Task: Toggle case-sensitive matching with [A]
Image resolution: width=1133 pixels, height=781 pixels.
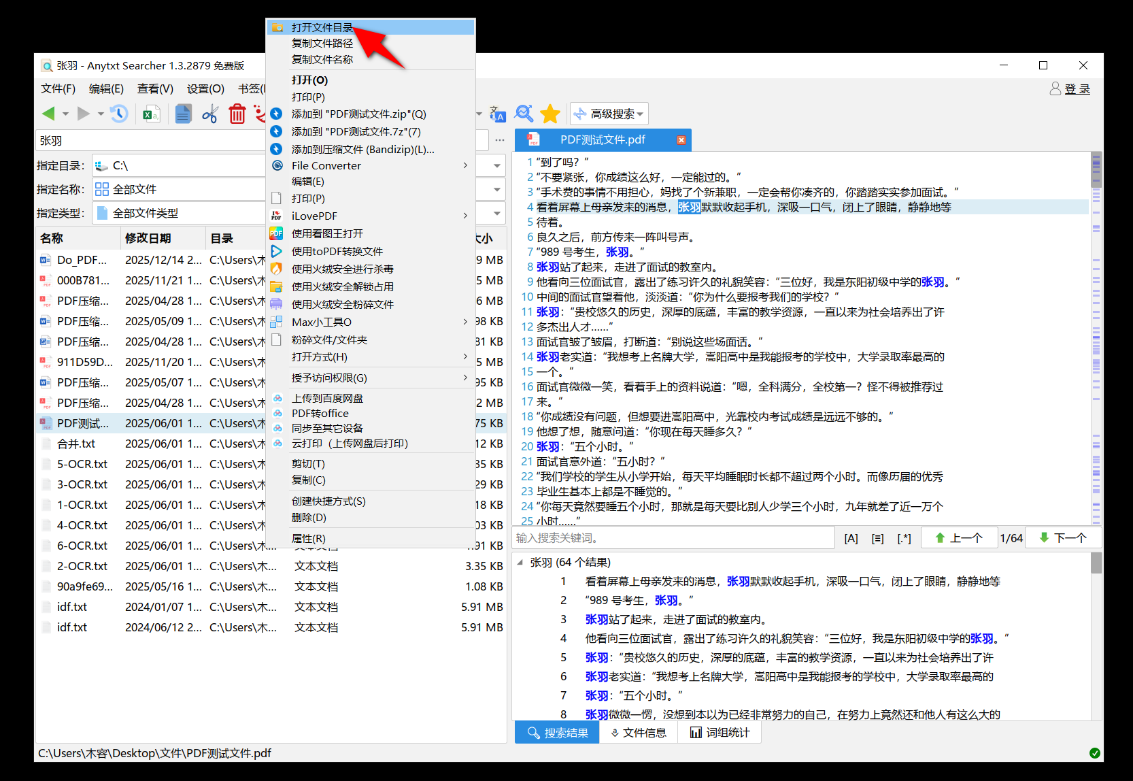Action: coord(851,537)
